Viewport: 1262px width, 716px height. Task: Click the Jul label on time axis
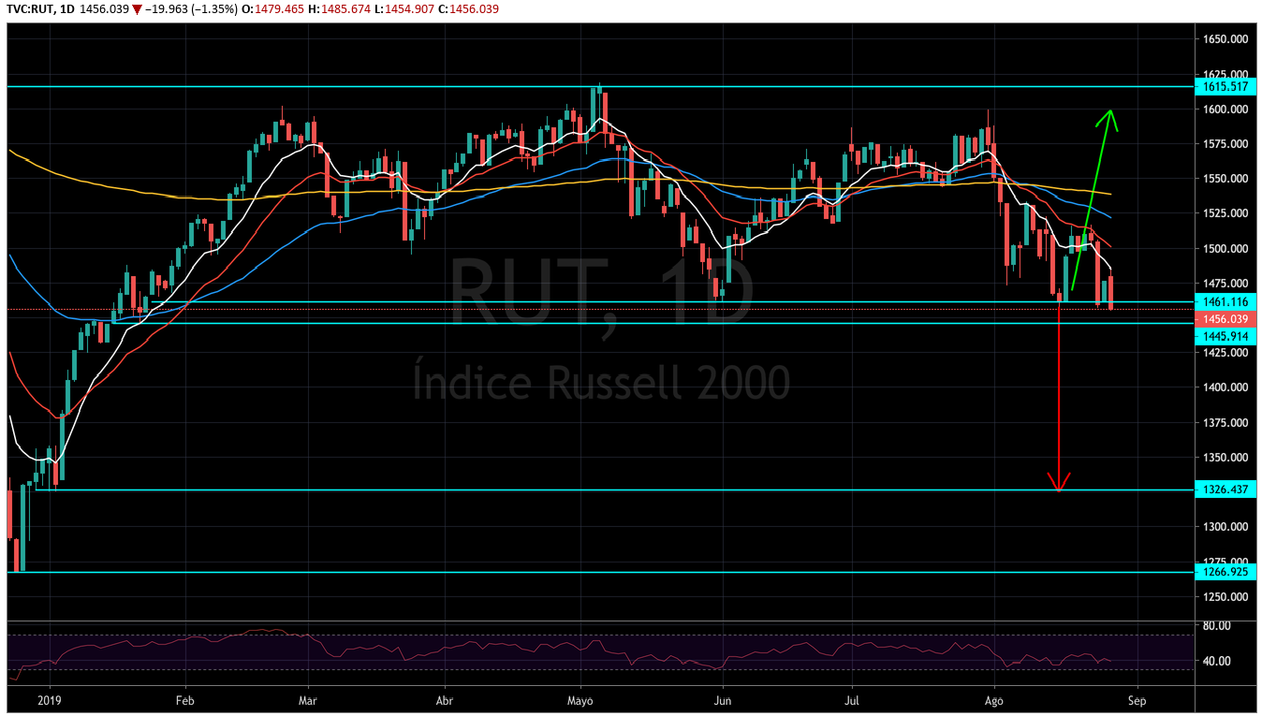pyautogui.click(x=853, y=699)
